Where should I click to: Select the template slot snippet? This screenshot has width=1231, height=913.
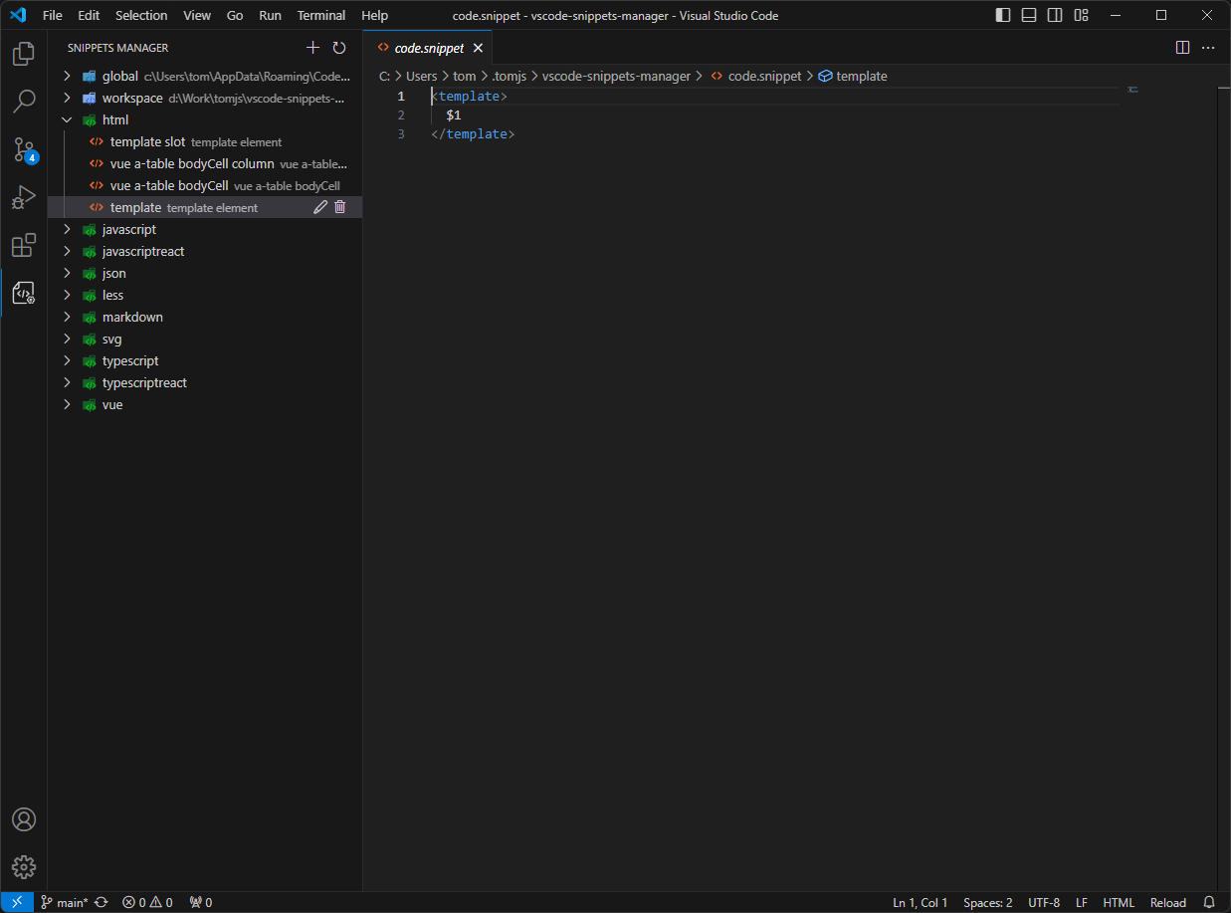(x=205, y=141)
